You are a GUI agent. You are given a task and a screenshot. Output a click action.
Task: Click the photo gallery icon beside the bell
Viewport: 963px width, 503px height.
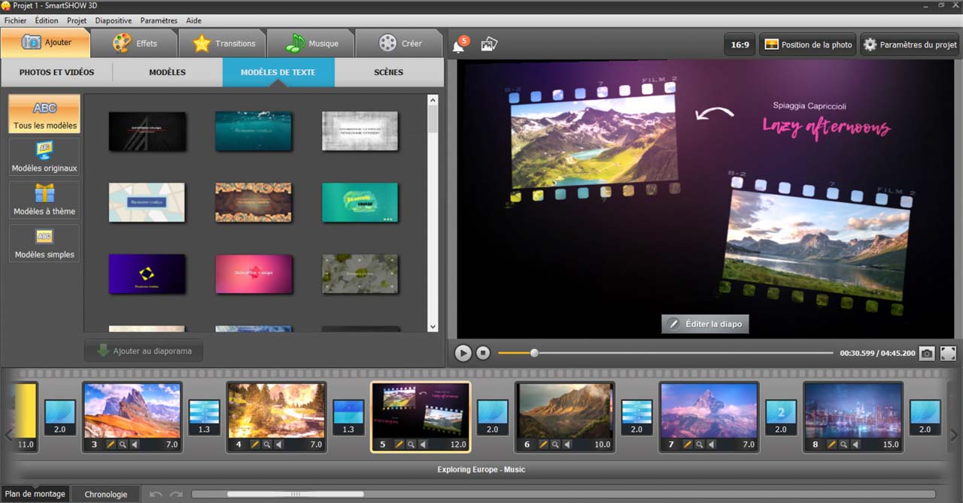[489, 44]
